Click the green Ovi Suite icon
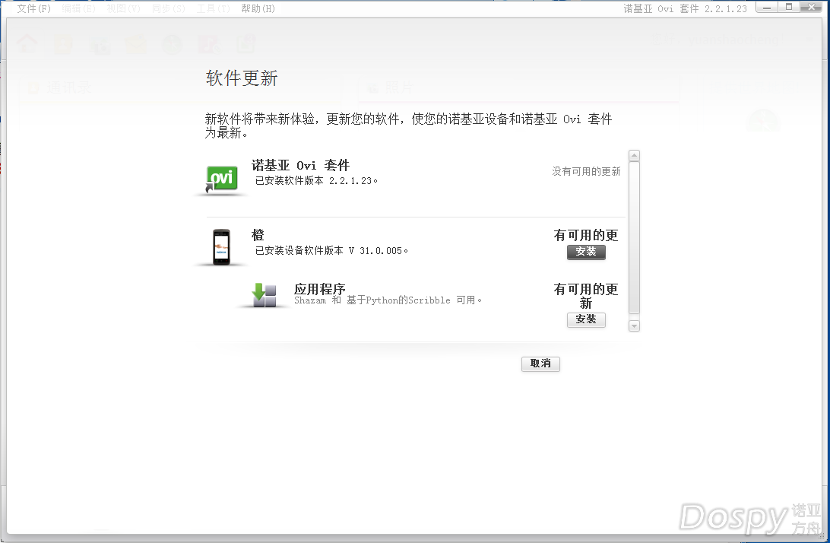Screen dimensions: 830x543 click(x=222, y=179)
